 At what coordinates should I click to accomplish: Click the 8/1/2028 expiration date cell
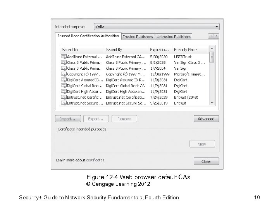tap(158, 63)
